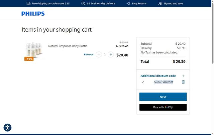Click the page vertical scrollbar
Image resolution: width=214 pixels, height=135 pixels.
coord(212,33)
